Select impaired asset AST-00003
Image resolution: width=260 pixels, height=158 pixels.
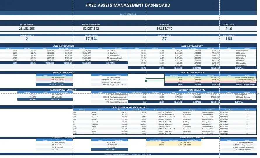[x=187, y=143]
